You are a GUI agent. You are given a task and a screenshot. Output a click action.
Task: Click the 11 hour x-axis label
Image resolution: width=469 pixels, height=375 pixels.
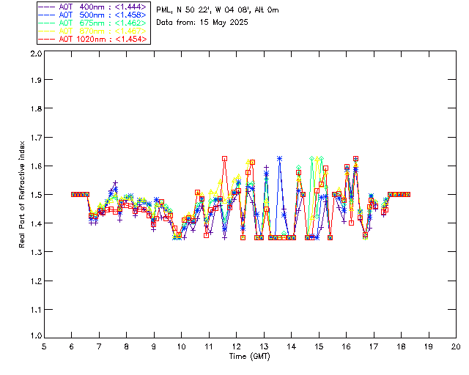click(x=209, y=346)
